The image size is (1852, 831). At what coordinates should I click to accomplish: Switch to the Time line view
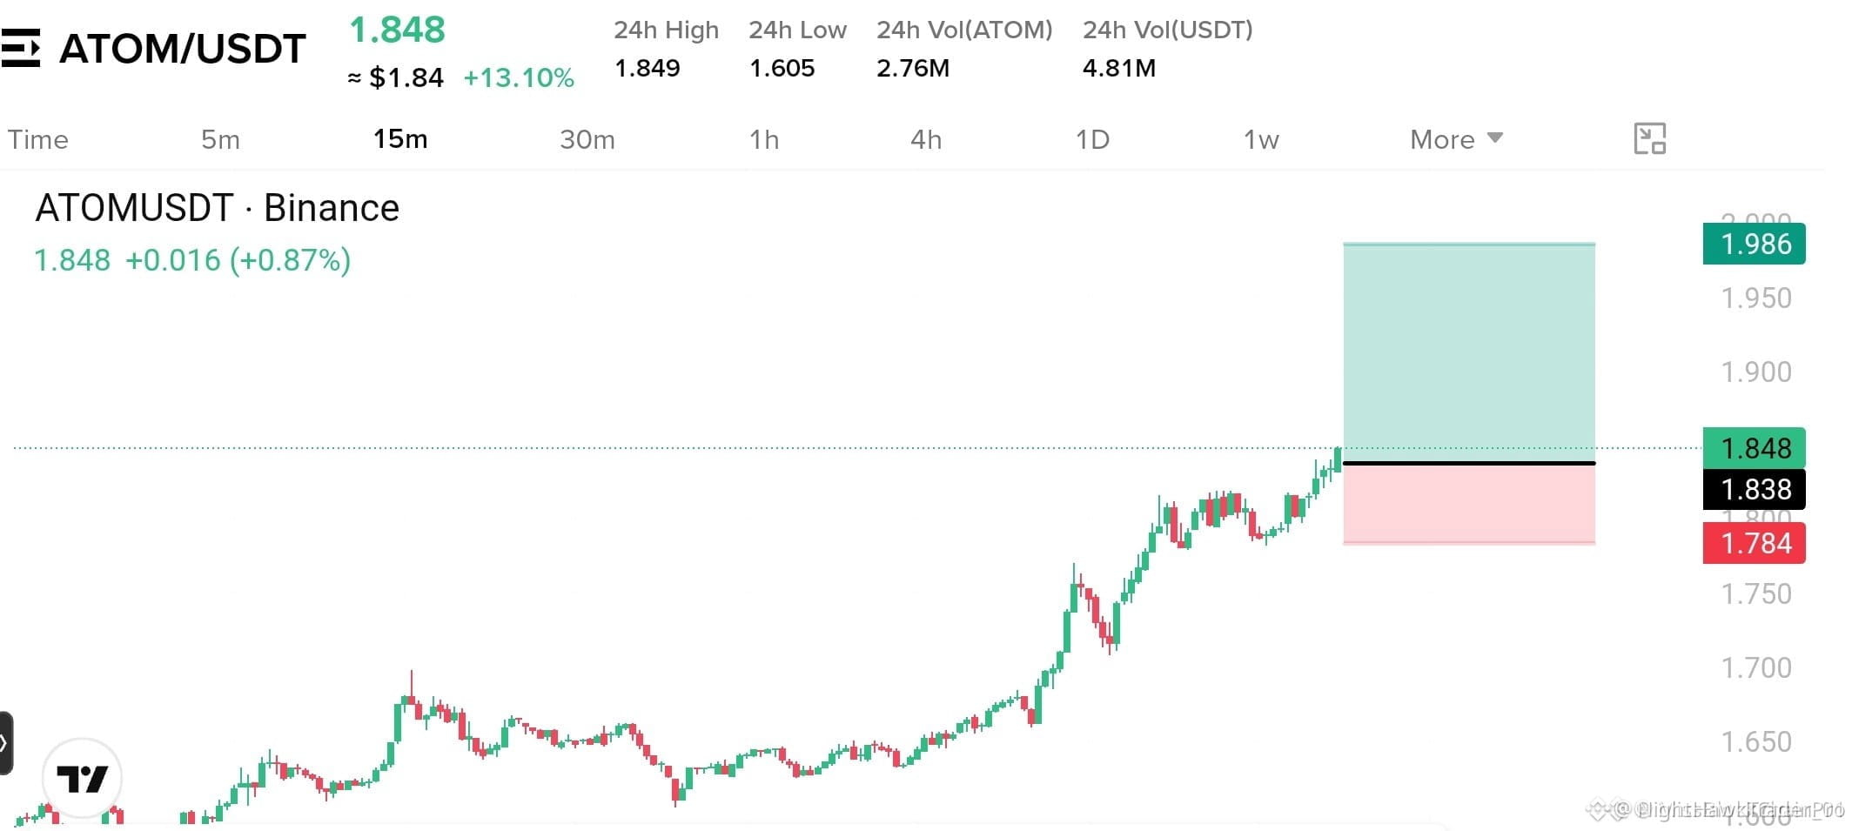point(38,139)
